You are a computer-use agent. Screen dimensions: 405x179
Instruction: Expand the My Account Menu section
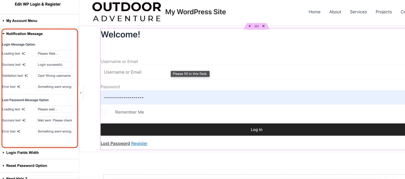(22, 21)
